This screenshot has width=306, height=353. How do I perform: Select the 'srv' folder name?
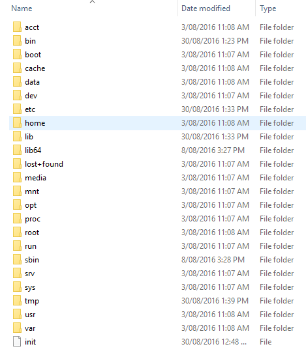pyautogui.click(x=29, y=274)
